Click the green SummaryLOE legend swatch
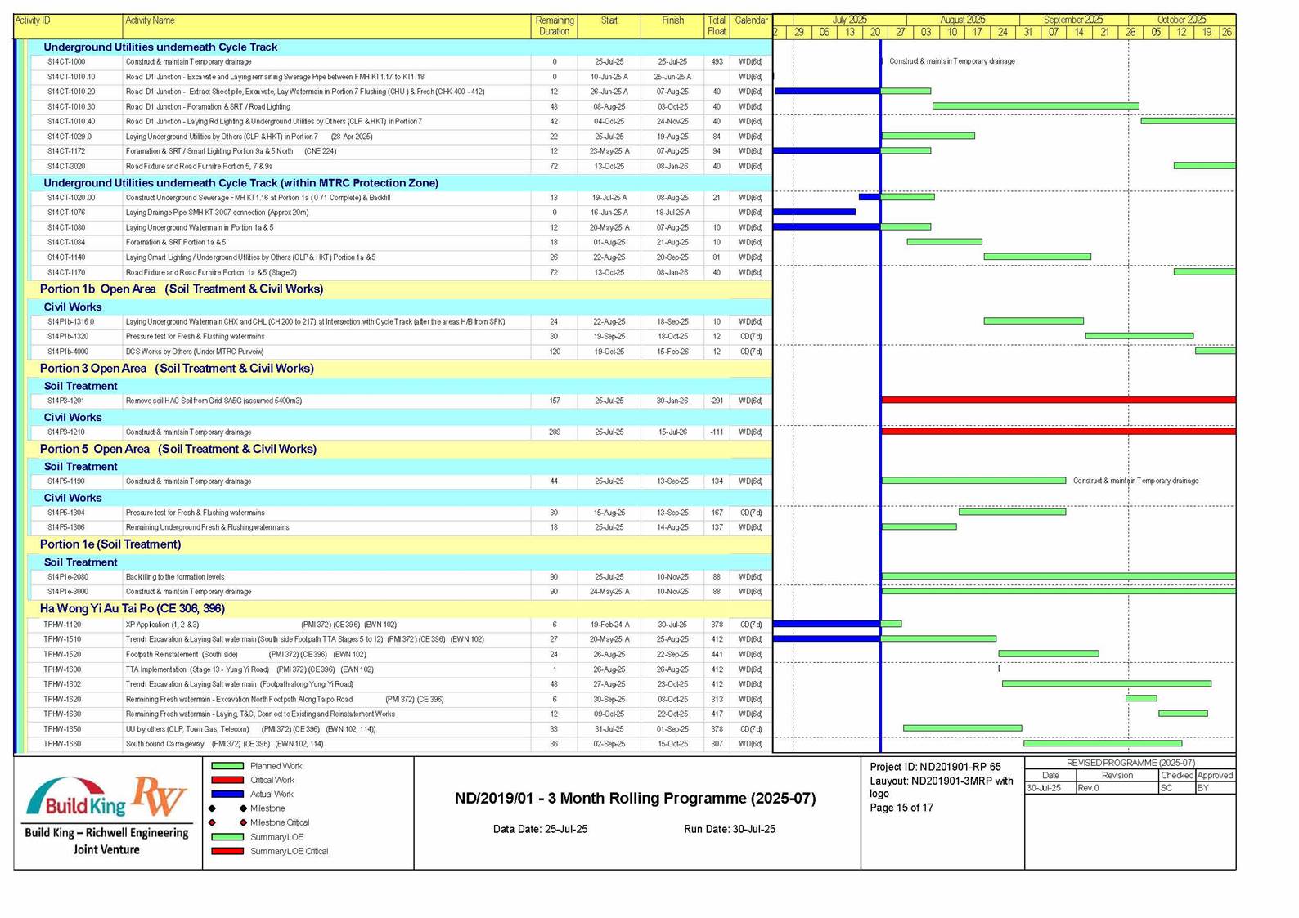 click(x=227, y=837)
